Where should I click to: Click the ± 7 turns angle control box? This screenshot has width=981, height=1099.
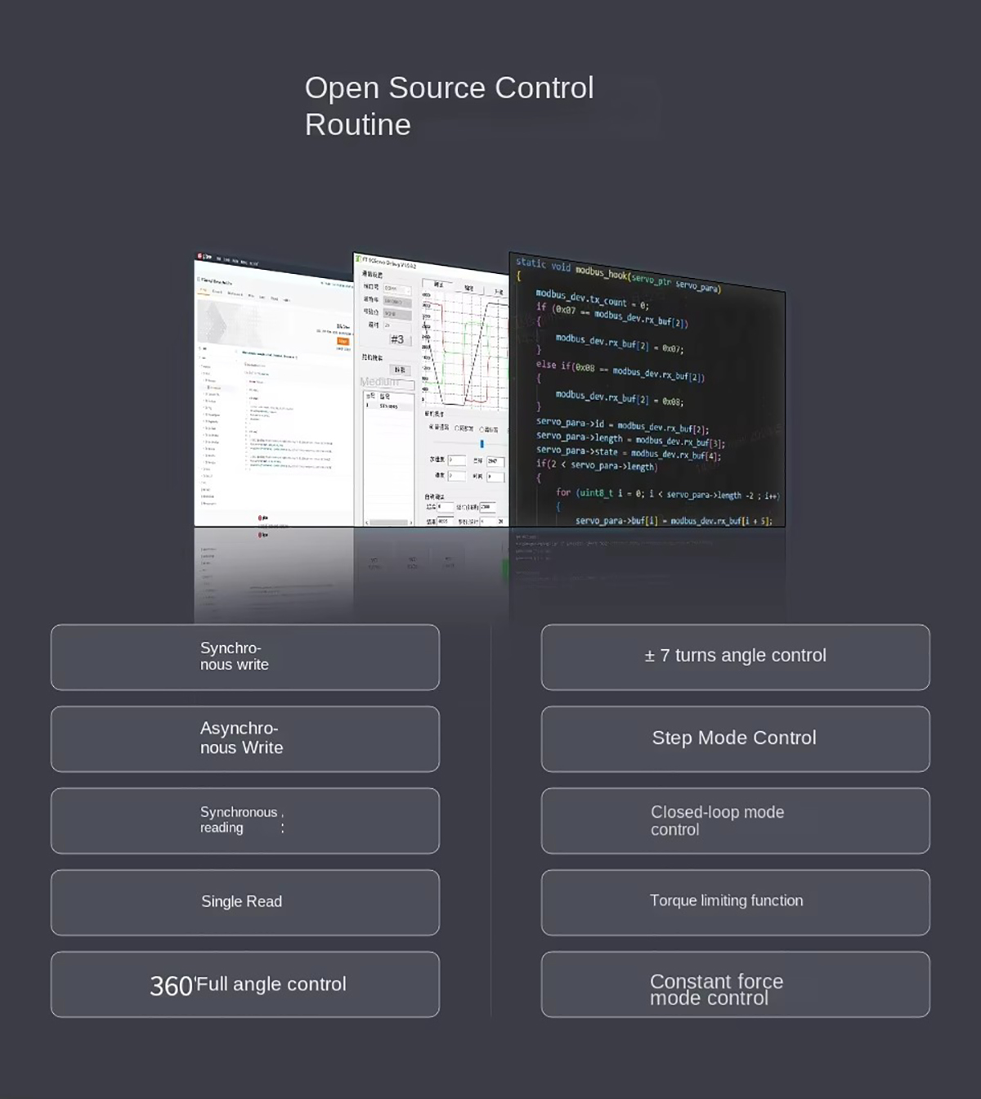coord(735,657)
